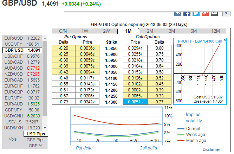Click the currency list scrollbar thumb
The height and width of the screenshot is (154, 234).
click(x=45, y=78)
